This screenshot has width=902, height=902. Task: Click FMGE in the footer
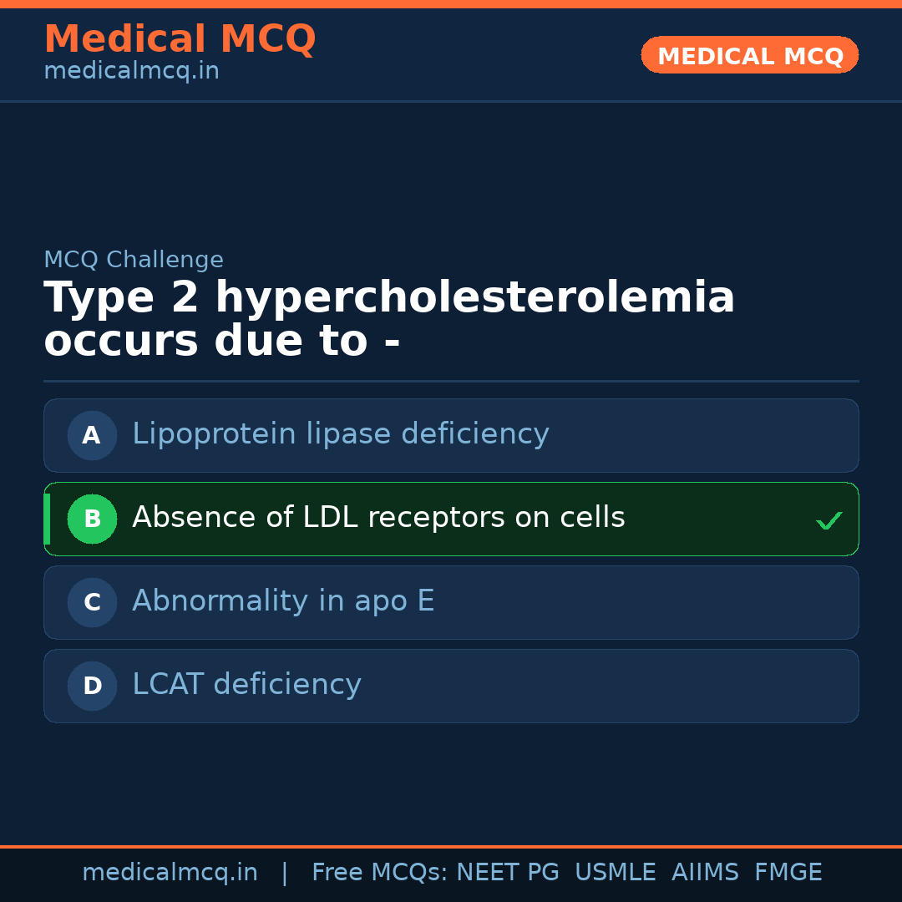[788, 873]
